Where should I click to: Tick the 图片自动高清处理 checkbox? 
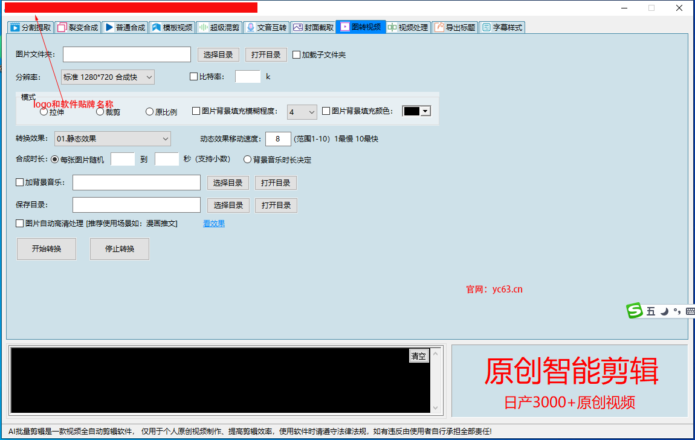click(x=19, y=223)
